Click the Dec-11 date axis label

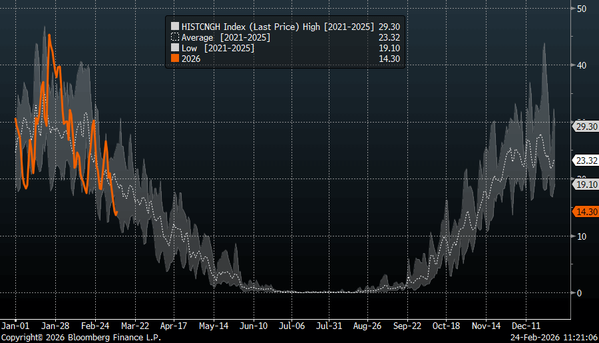(526, 326)
